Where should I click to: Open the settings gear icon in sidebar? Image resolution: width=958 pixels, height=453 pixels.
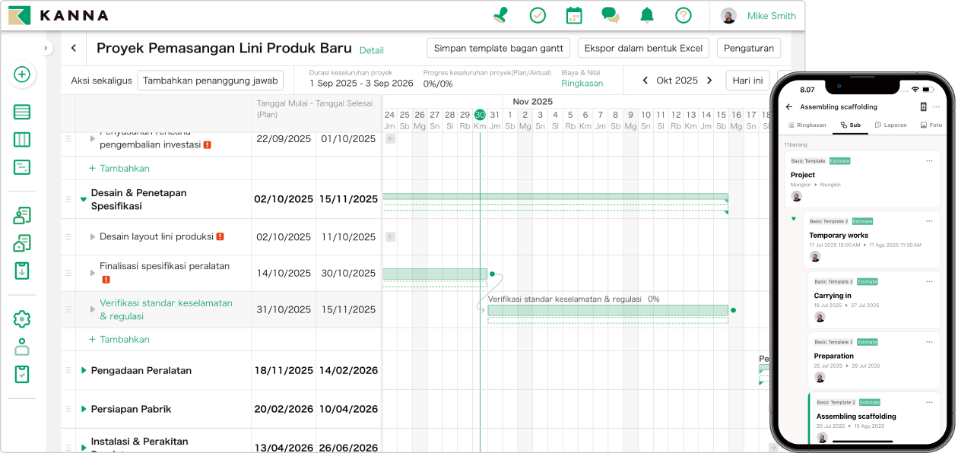point(22,319)
